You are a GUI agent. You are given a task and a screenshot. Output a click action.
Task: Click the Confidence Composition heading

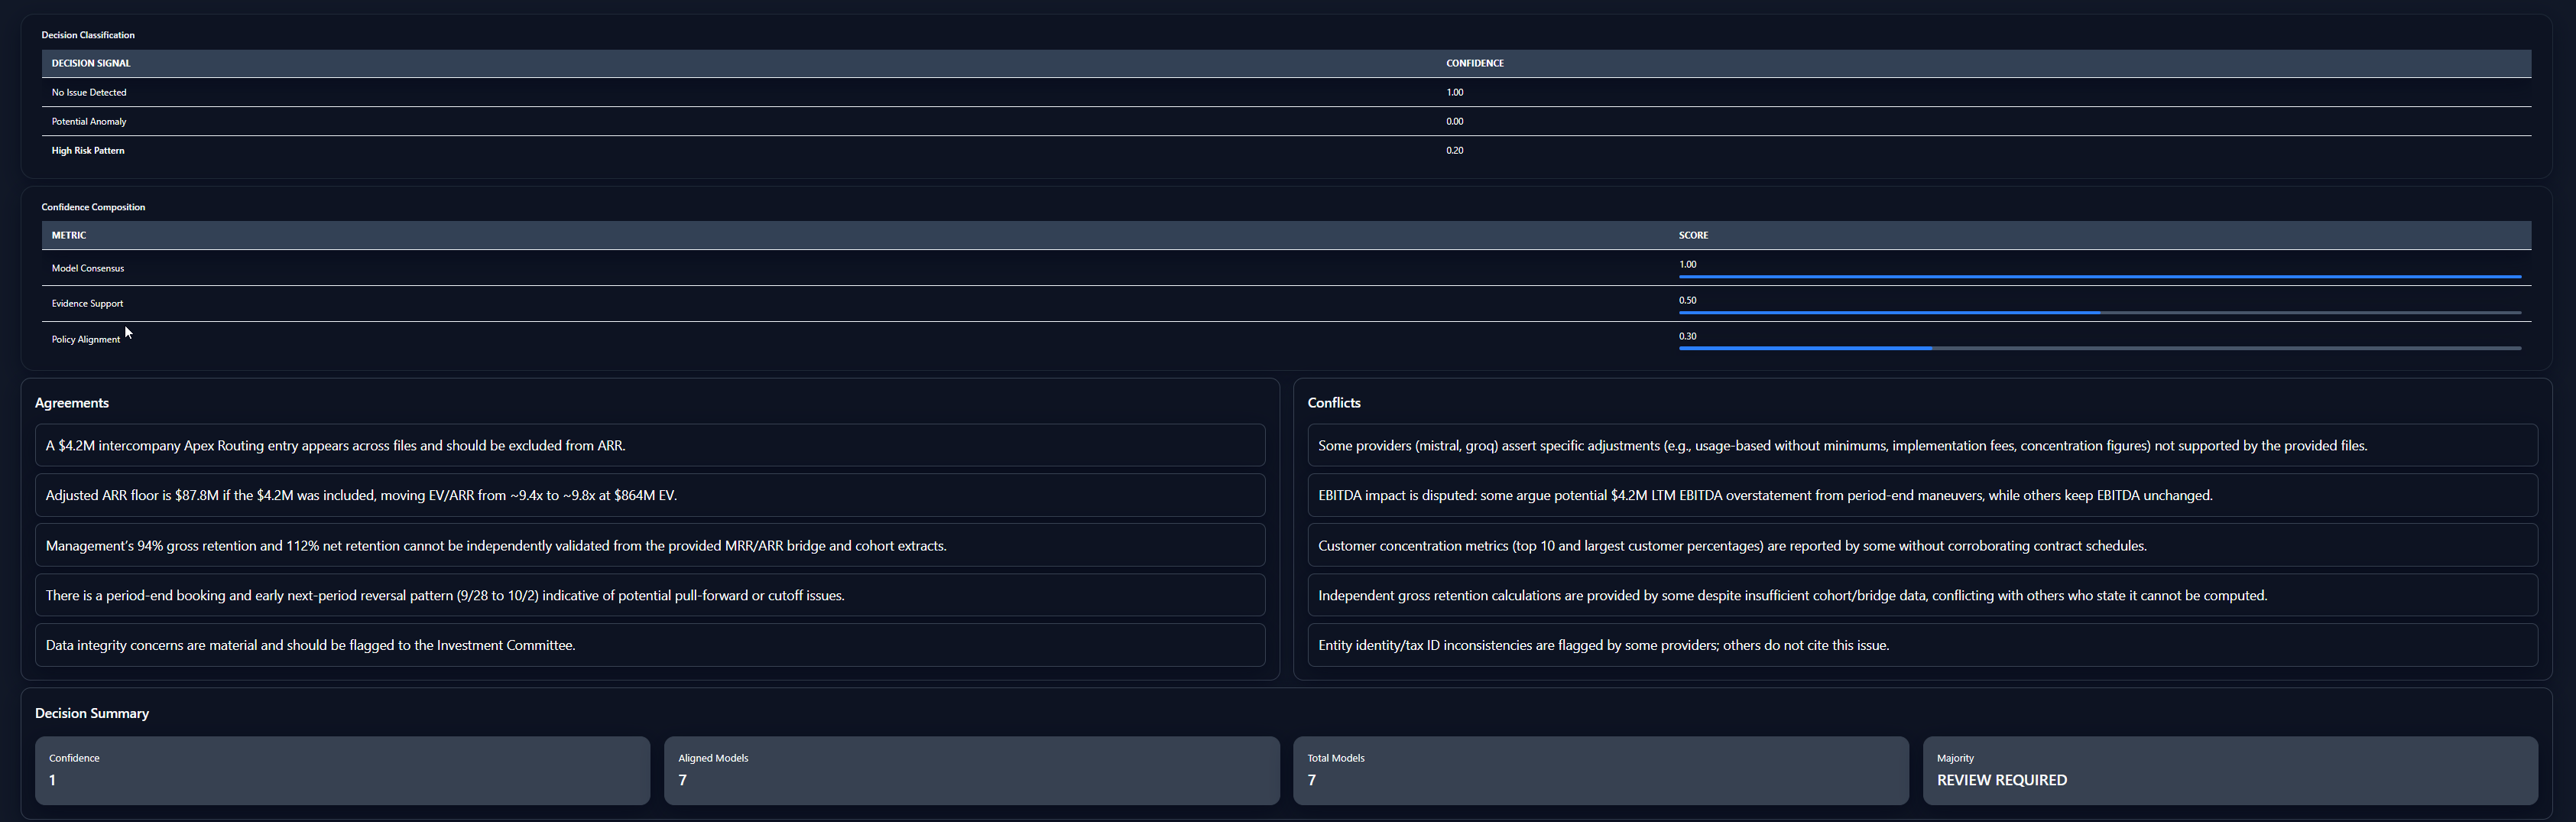click(93, 207)
